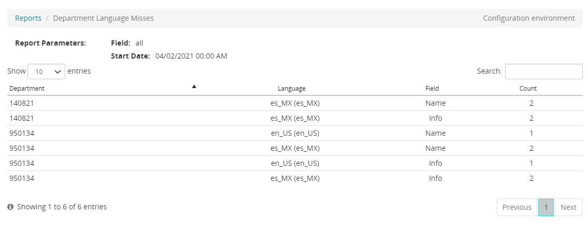Image resolution: width=588 pixels, height=228 pixels.
Task: Click Department Language Misses breadcrumb text
Action: [x=103, y=18]
